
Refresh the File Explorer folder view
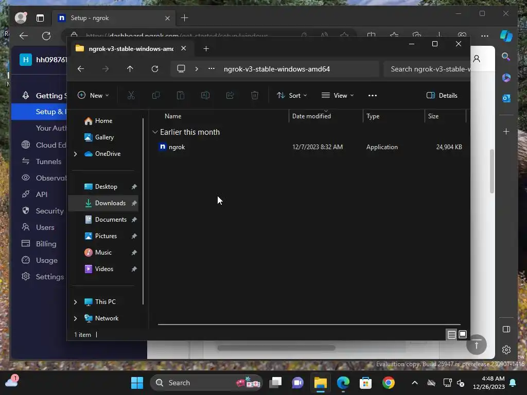point(155,69)
